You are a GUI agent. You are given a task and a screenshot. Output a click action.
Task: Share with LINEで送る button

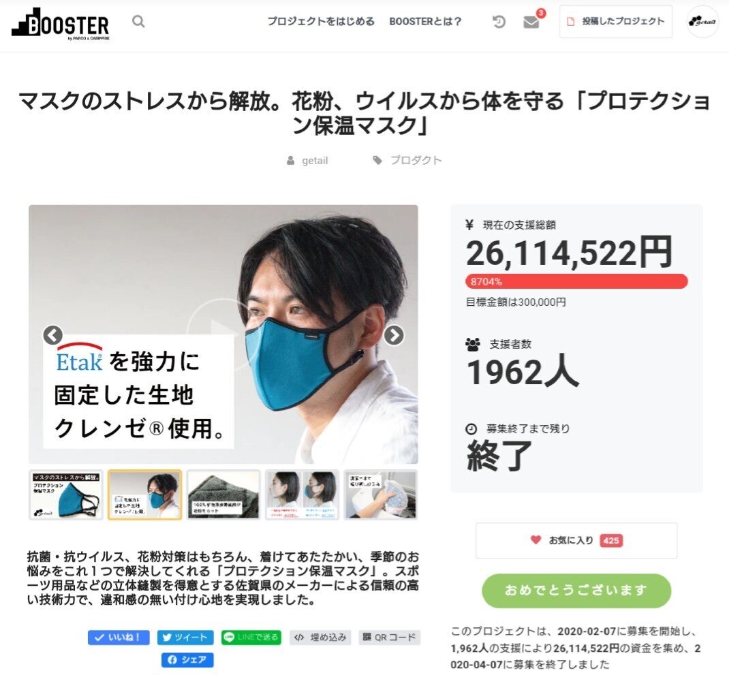point(251,638)
